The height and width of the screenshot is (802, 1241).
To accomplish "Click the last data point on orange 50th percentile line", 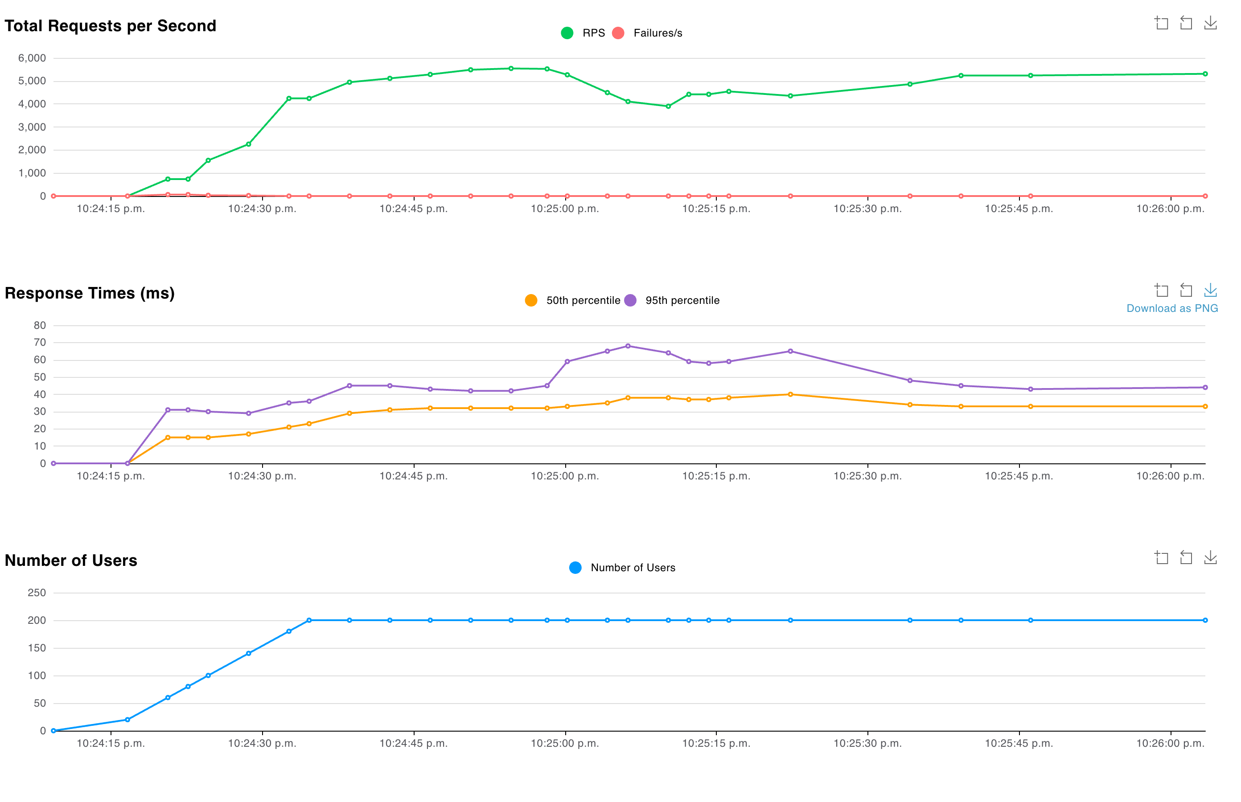I will 1205,406.
